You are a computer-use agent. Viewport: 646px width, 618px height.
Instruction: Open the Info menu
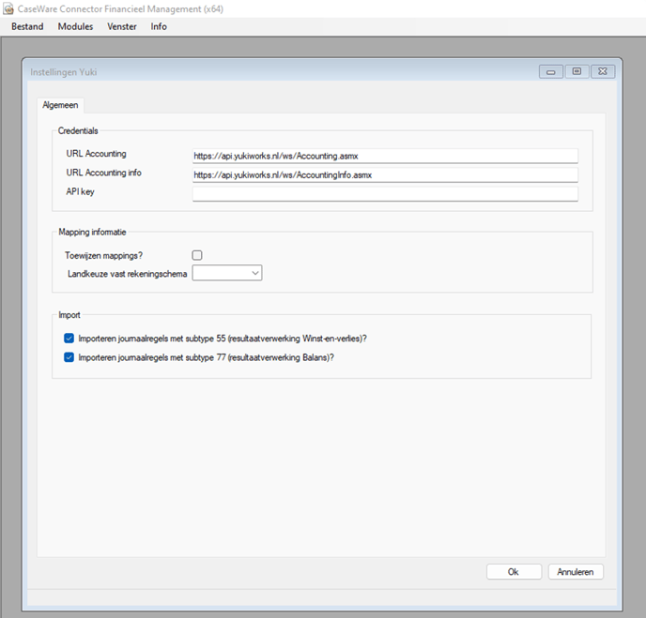point(159,27)
